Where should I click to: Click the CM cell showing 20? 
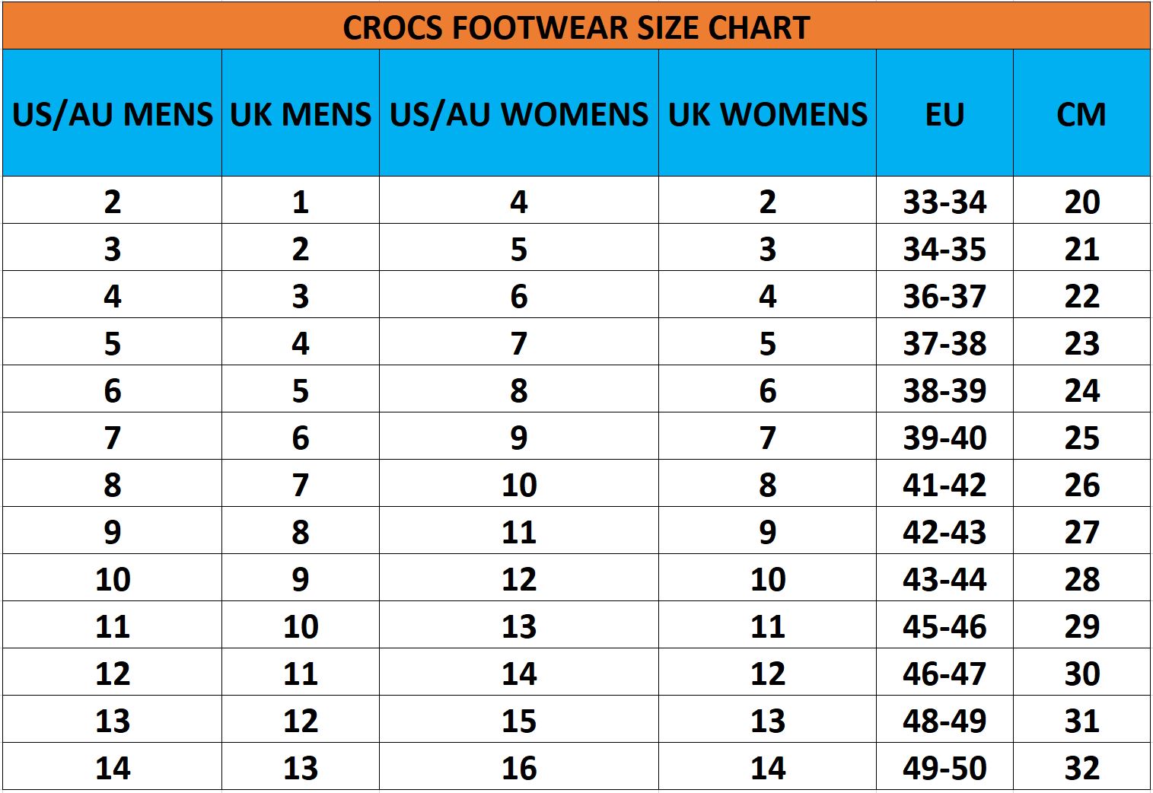(x=1081, y=201)
